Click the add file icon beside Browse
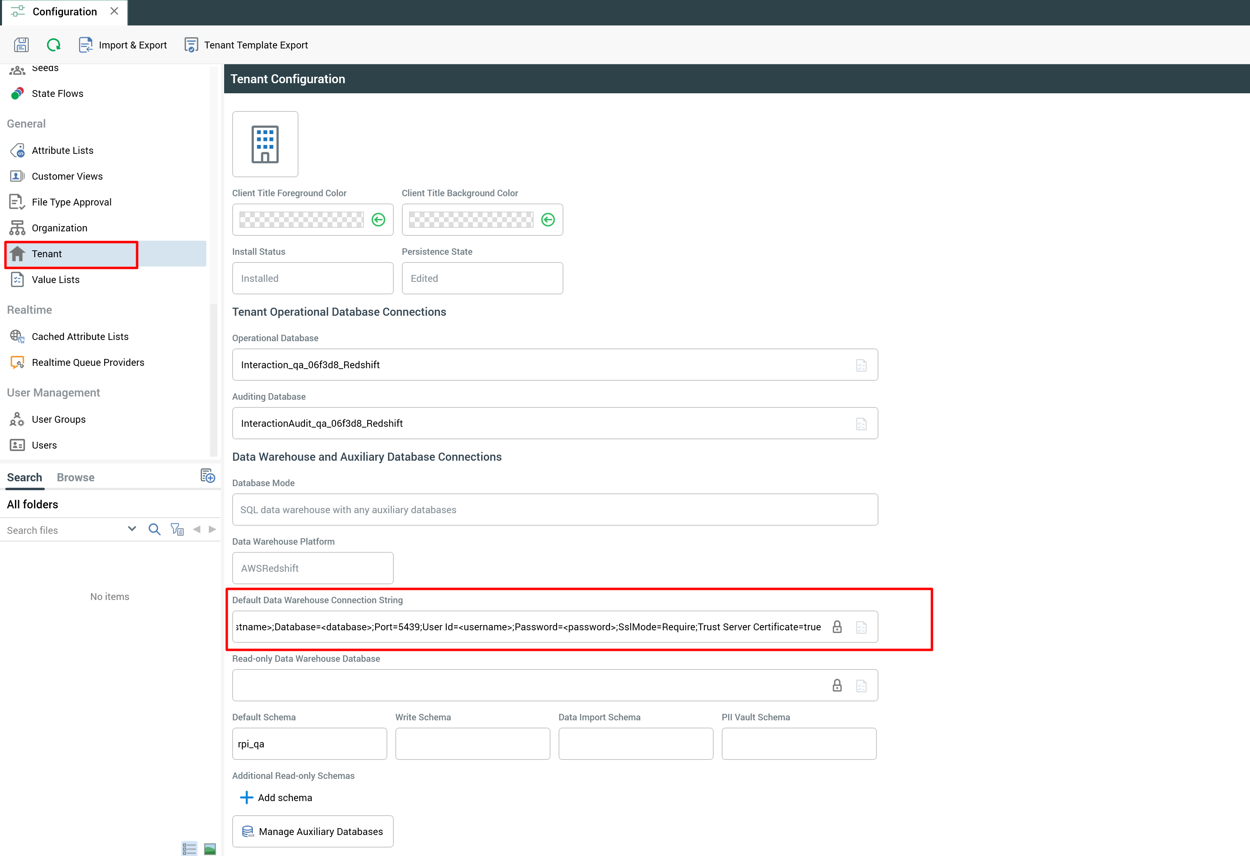Image resolution: width=1250 pixels, height=856 pixels. tap(208, 476)
